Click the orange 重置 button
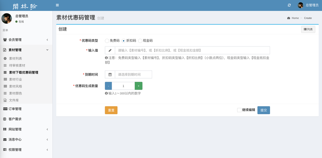 (x=111, y=110)
